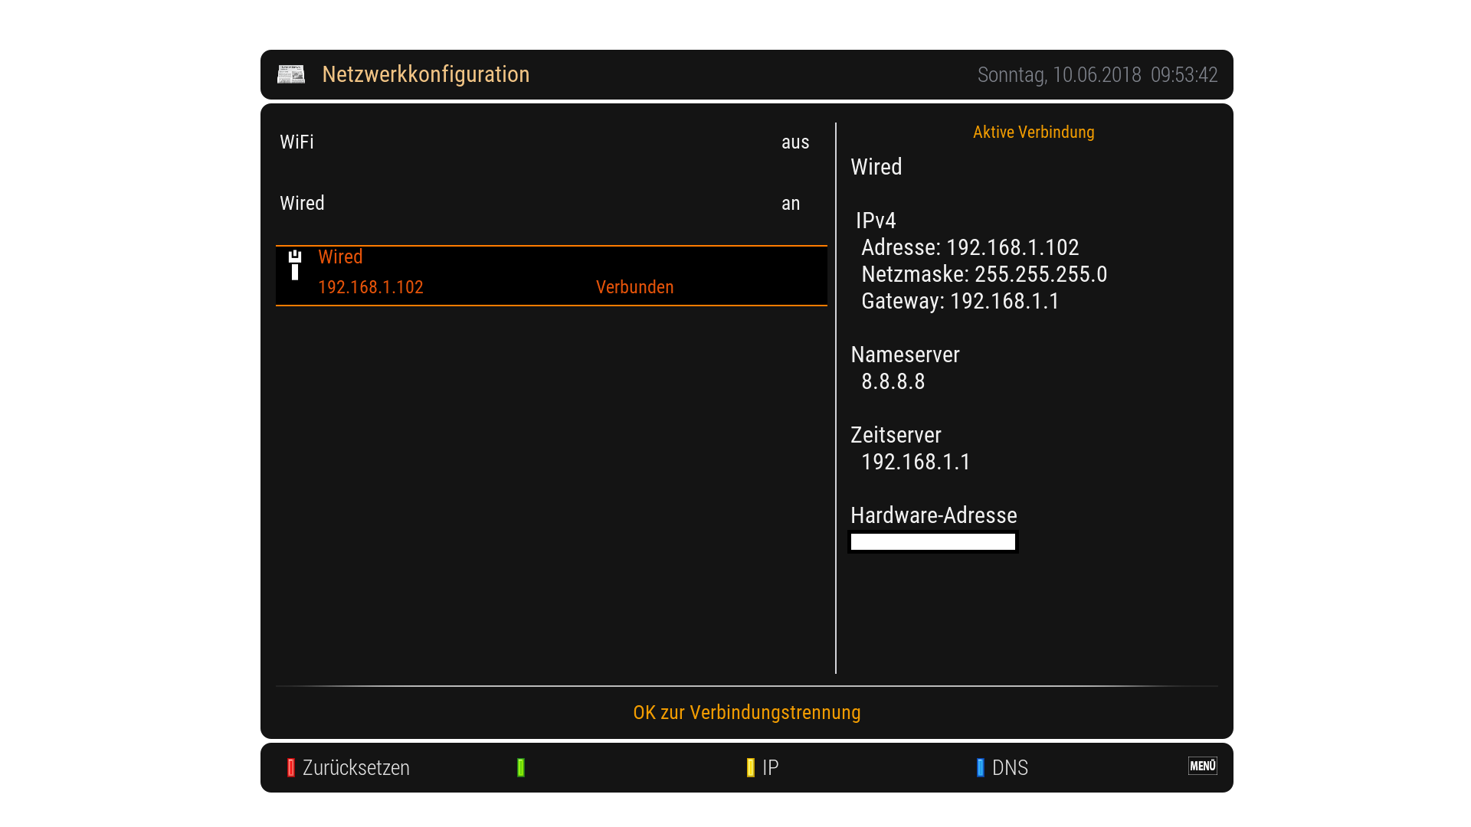The width and height of the screenshot is (1471, 827).
Task: Select the WiFi row label
Action: pos(296,142)
